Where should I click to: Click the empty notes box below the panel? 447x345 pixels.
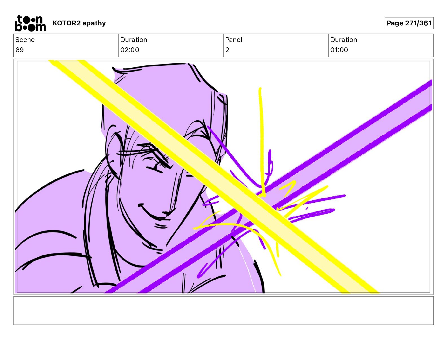(x=224, y=310)
